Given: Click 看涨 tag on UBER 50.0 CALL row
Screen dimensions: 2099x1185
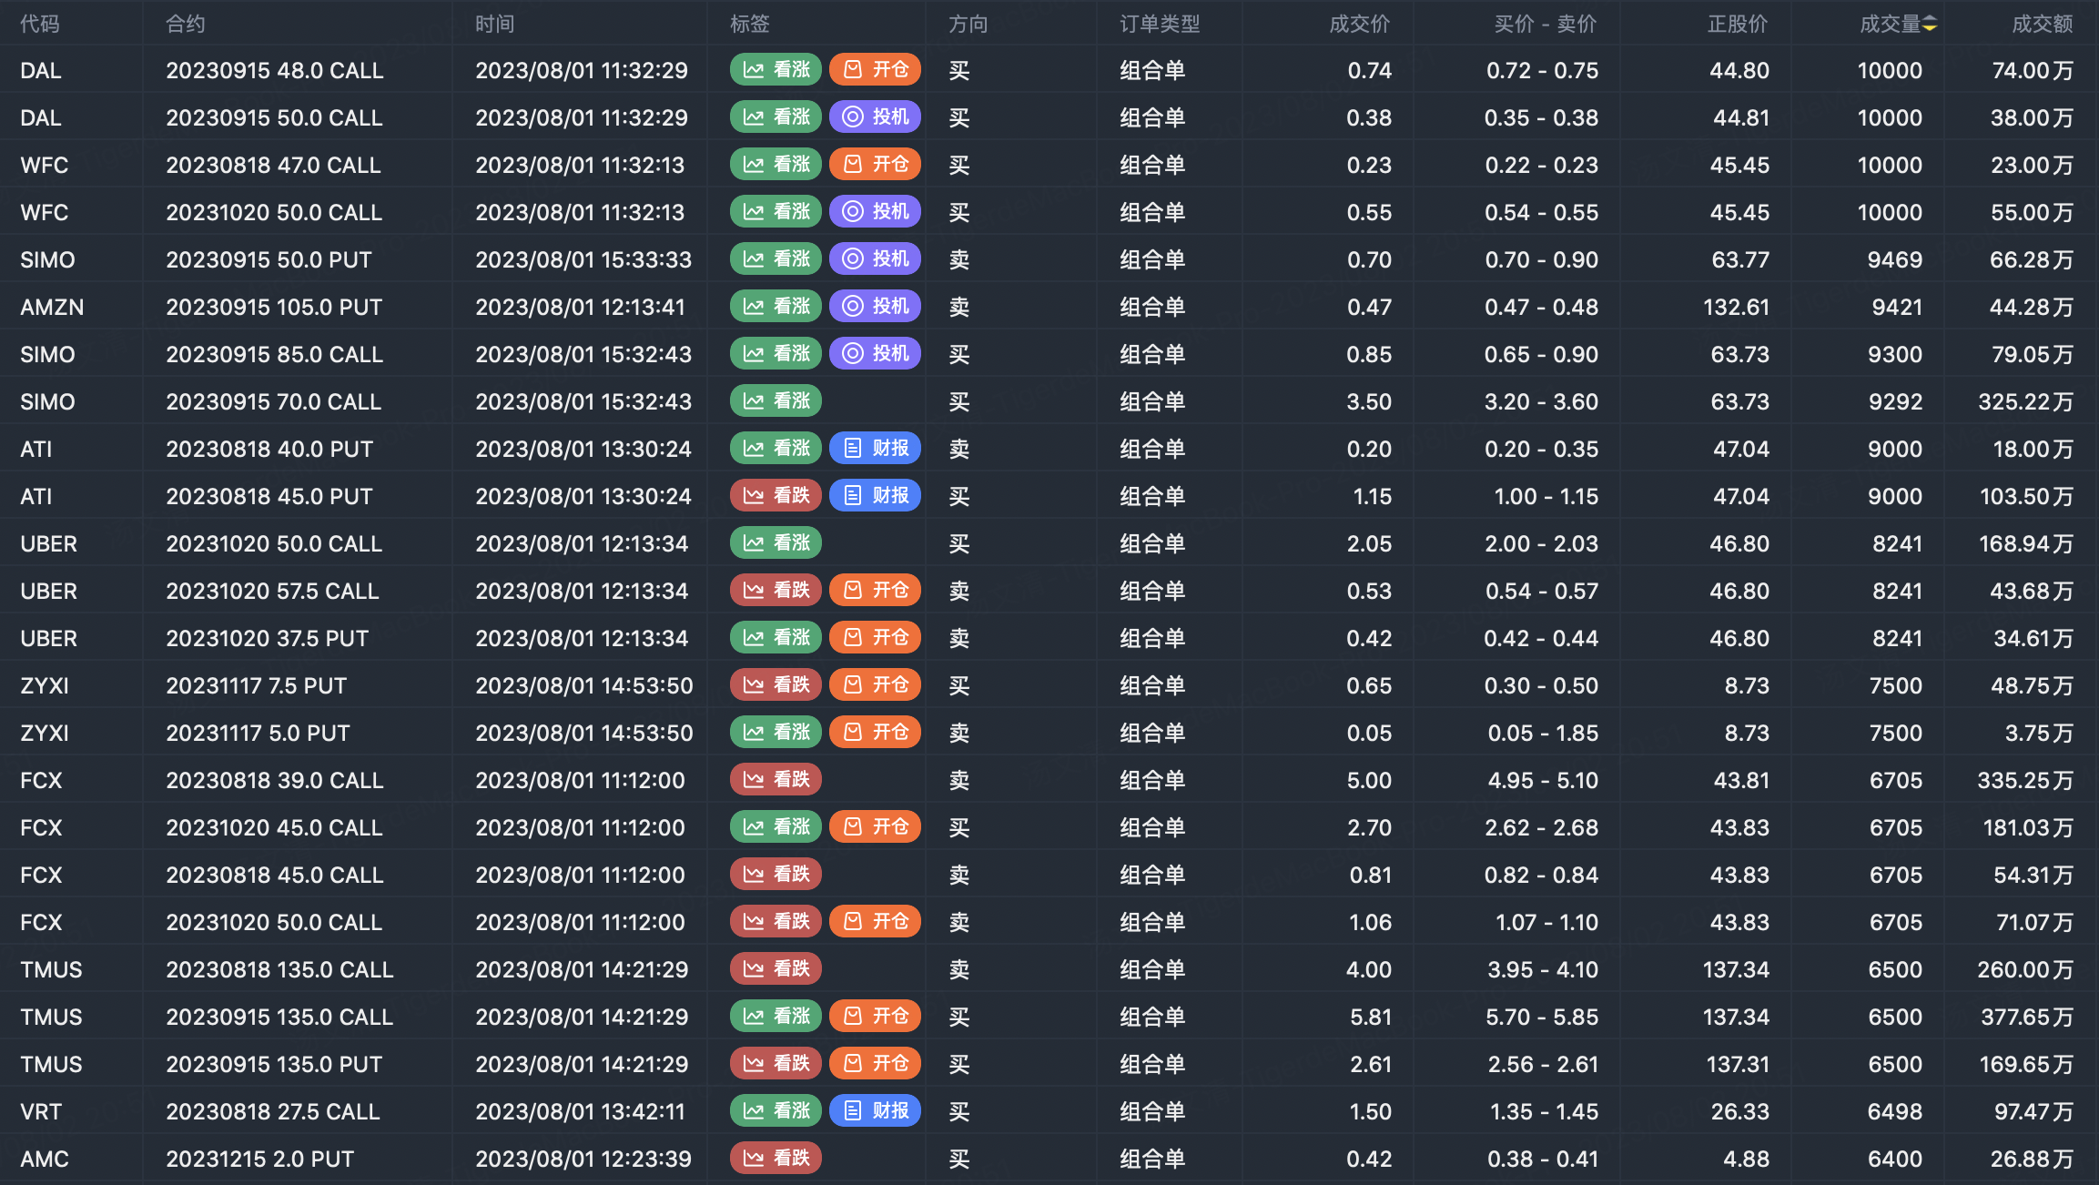Looking at the screenshot, I should (776, 543).
